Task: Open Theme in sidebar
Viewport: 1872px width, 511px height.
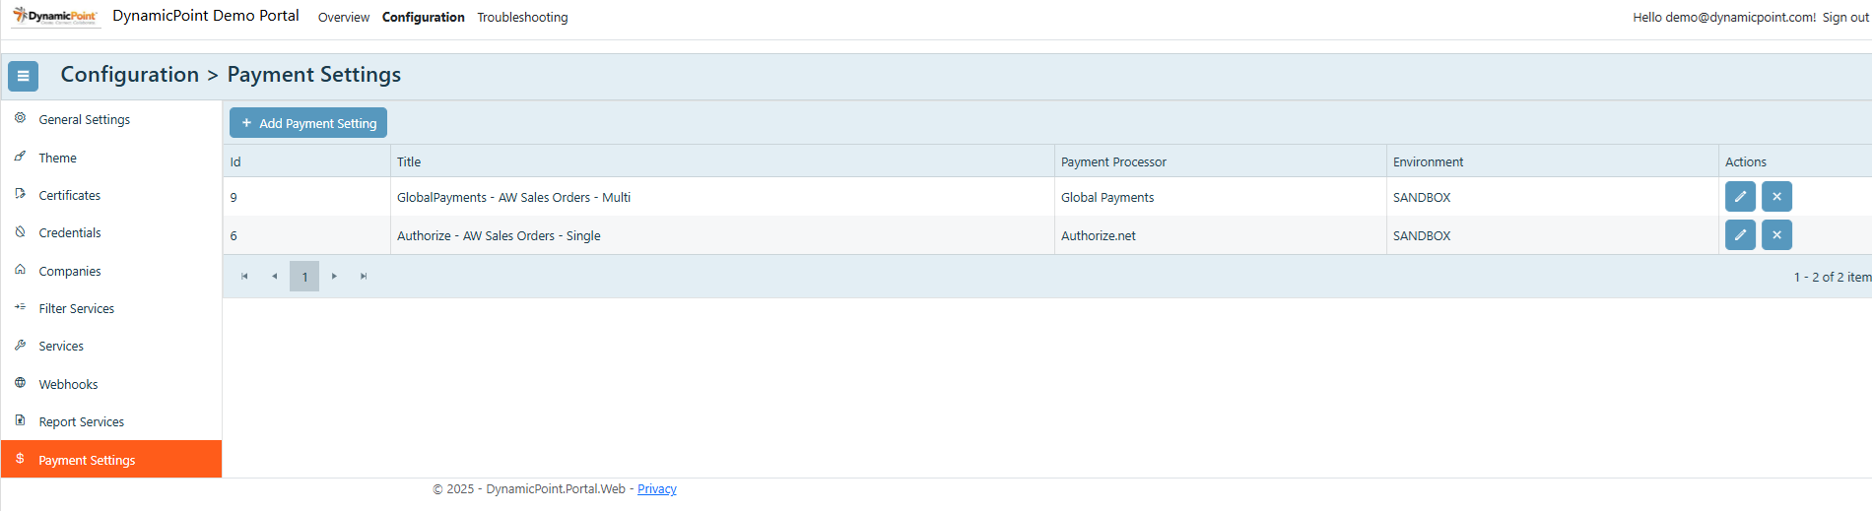Action: point(111,158)
